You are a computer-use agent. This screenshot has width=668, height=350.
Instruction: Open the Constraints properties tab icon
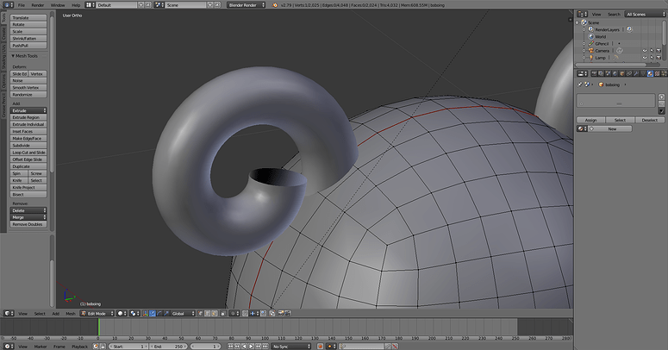tap(629, 74)
